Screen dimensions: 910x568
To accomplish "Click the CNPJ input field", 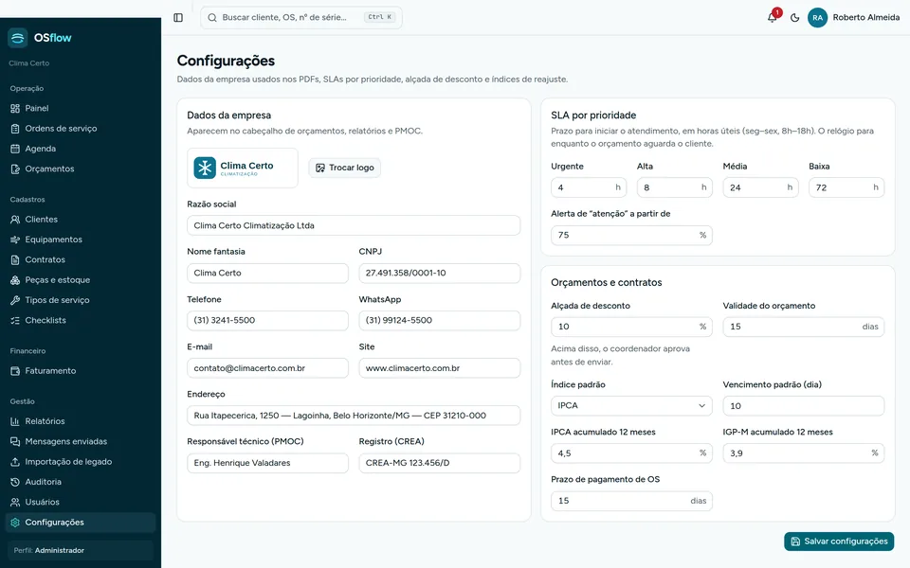I will point(439,273).
